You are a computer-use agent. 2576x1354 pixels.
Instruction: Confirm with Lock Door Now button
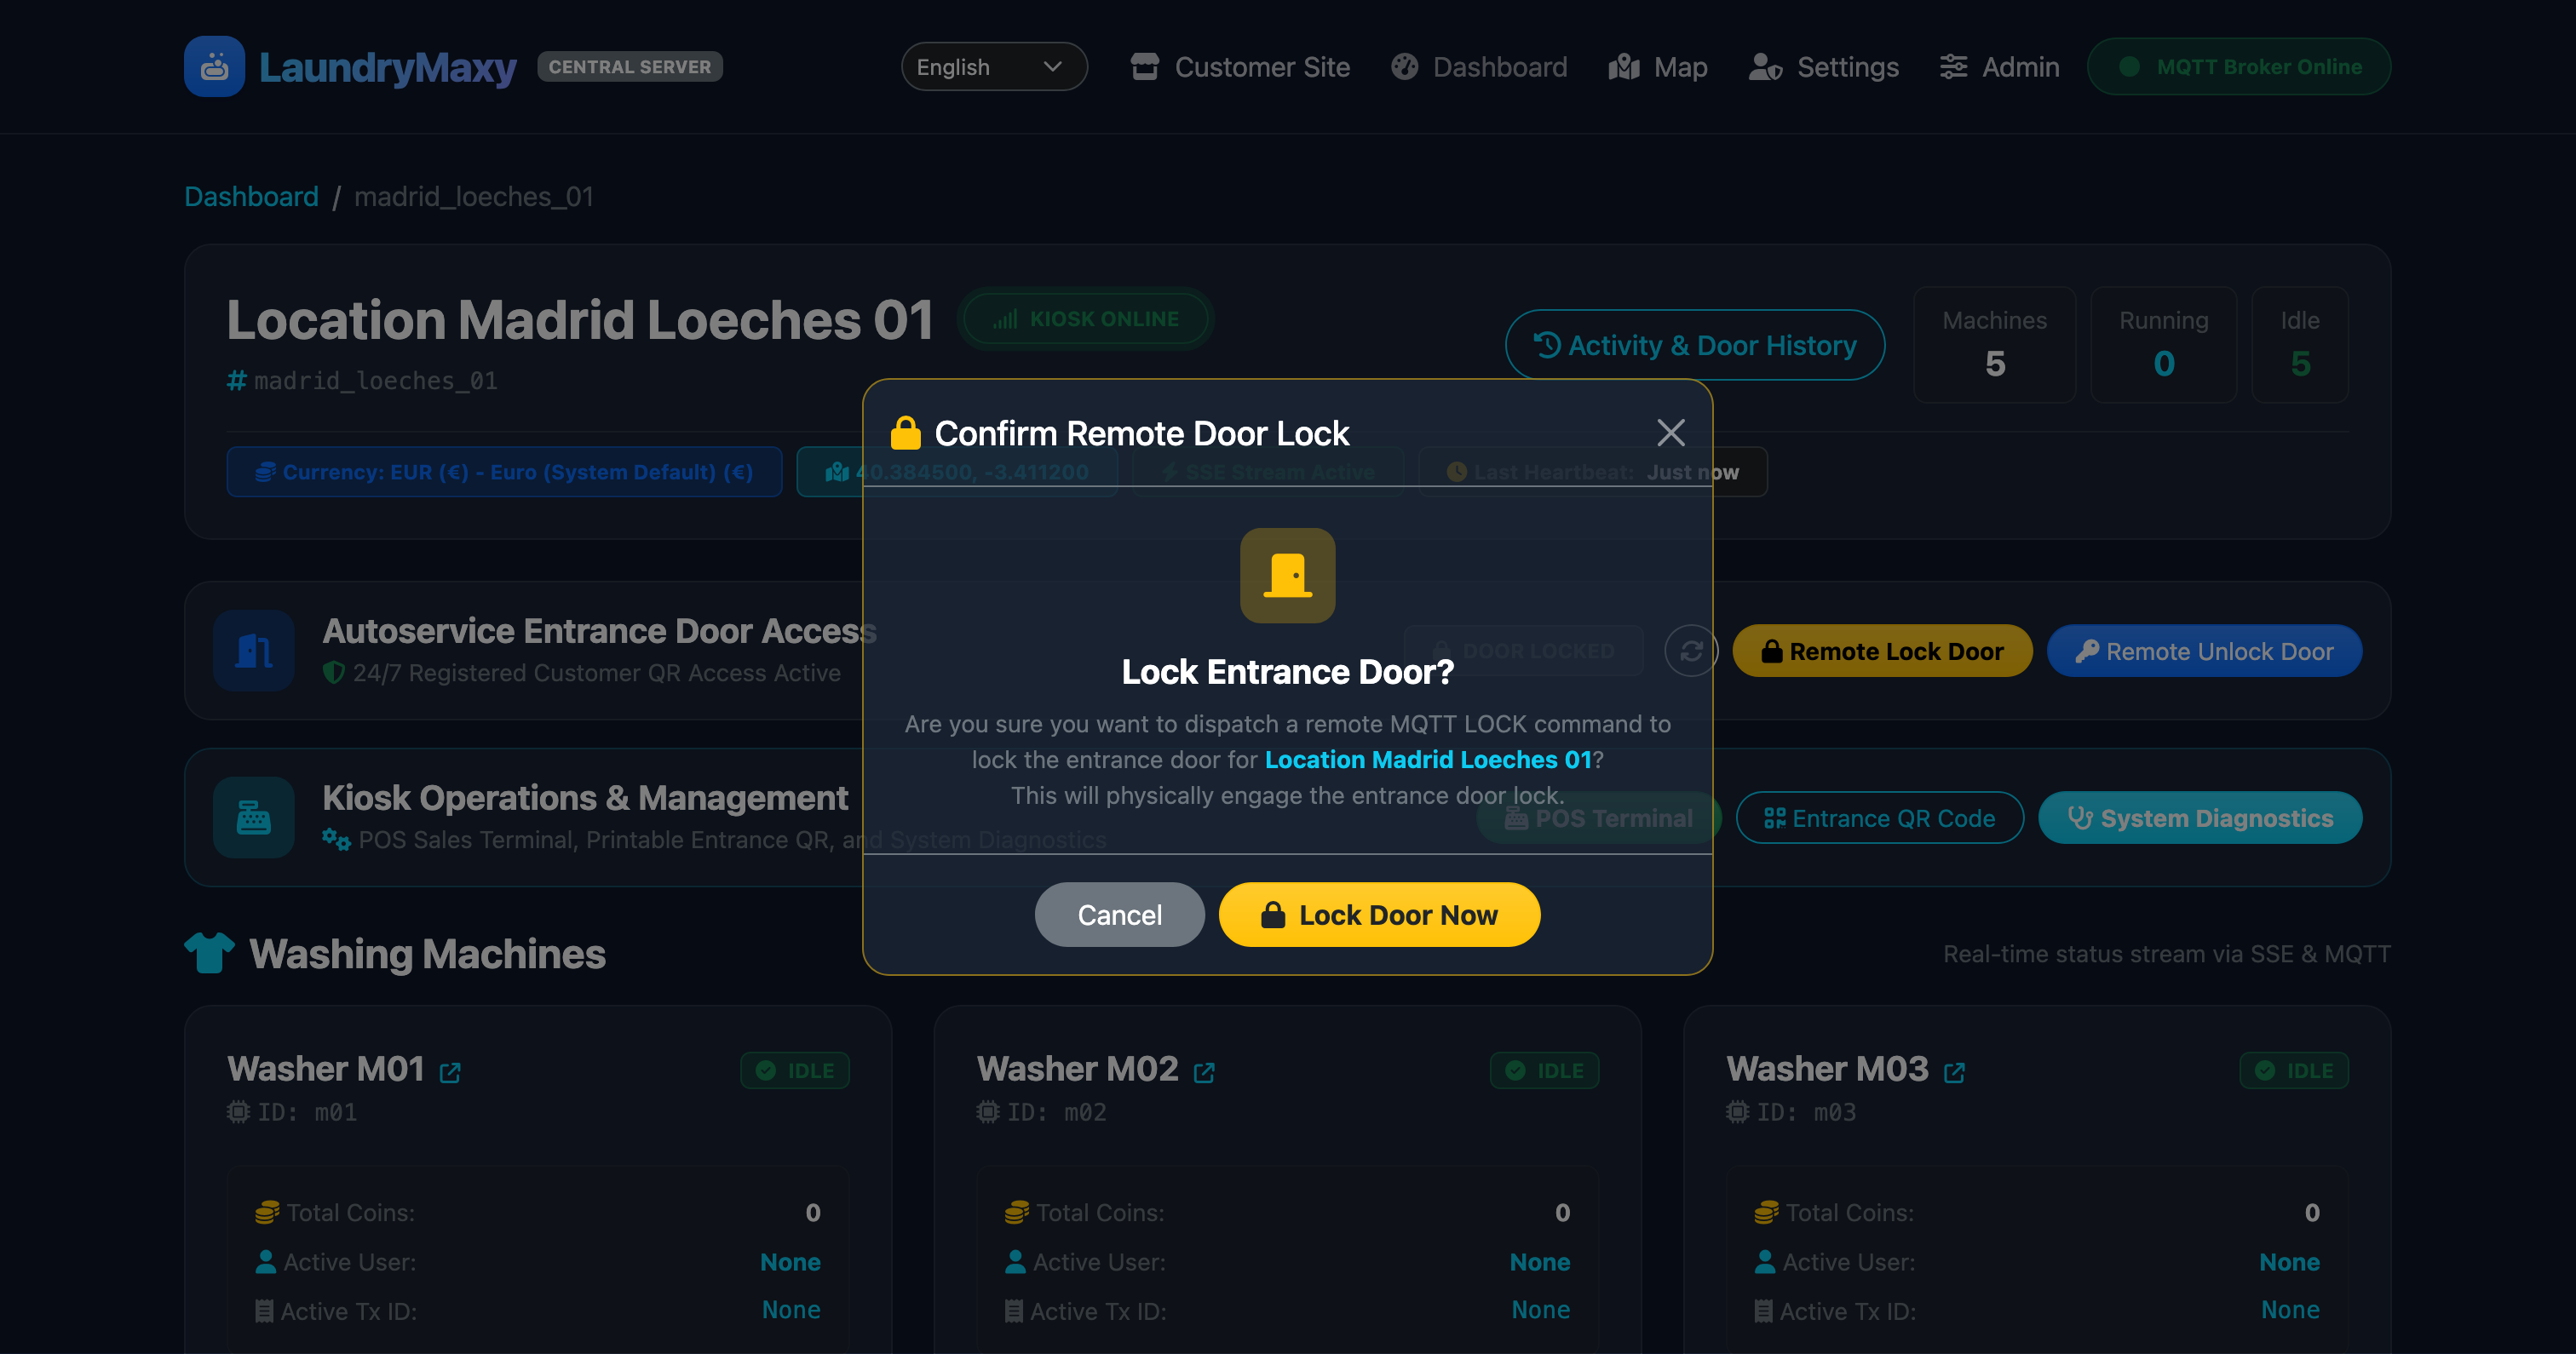(1379, 915)
